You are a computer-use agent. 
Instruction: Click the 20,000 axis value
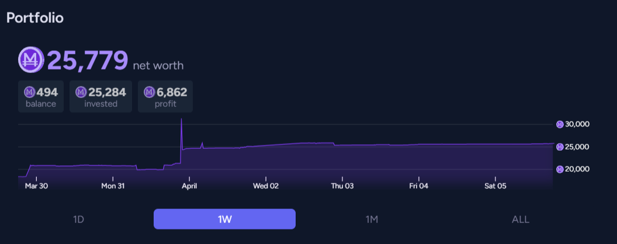pyautogui.click(x=577, y=169)
